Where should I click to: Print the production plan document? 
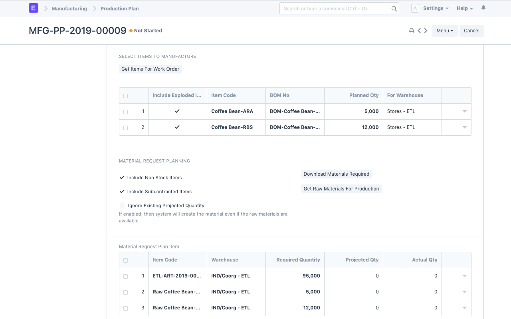pyautogui.click(x=412, y=31)
